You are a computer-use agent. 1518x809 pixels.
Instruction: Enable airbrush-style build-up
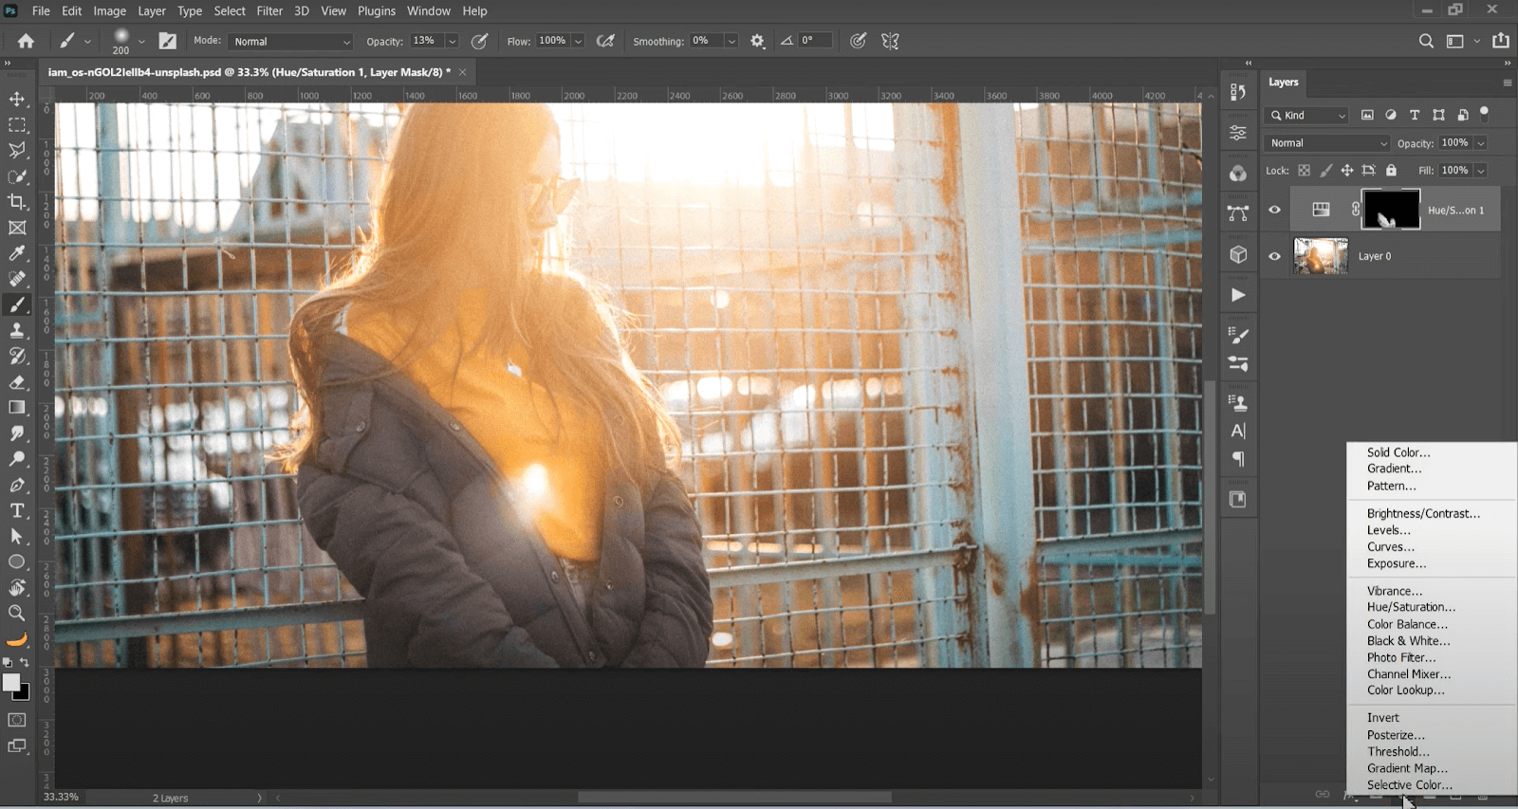[x=605, y=41]
